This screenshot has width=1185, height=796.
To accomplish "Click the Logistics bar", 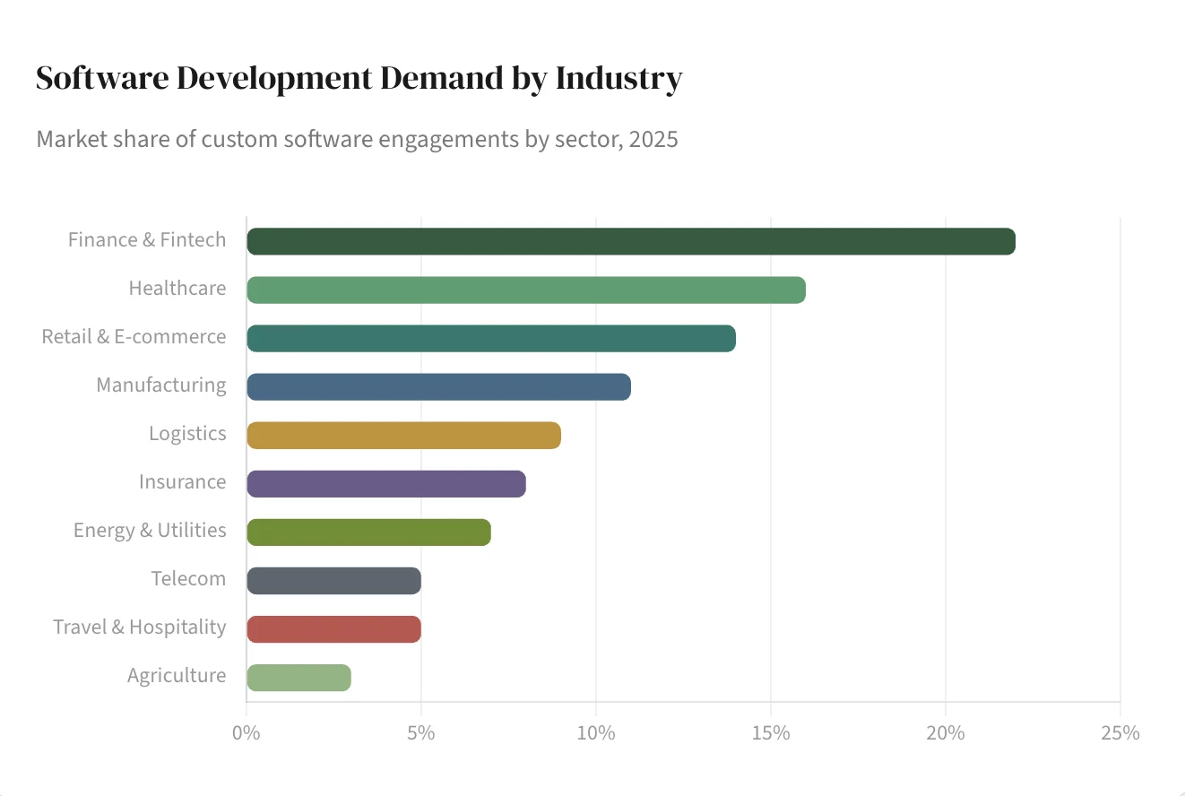I will 403,435.
